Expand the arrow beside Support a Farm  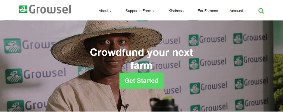pyautogui.click(x=153, y=11)
